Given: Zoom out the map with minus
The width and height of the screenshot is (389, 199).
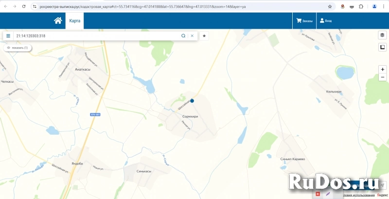Looking at the screenshot, I should 383,77.
